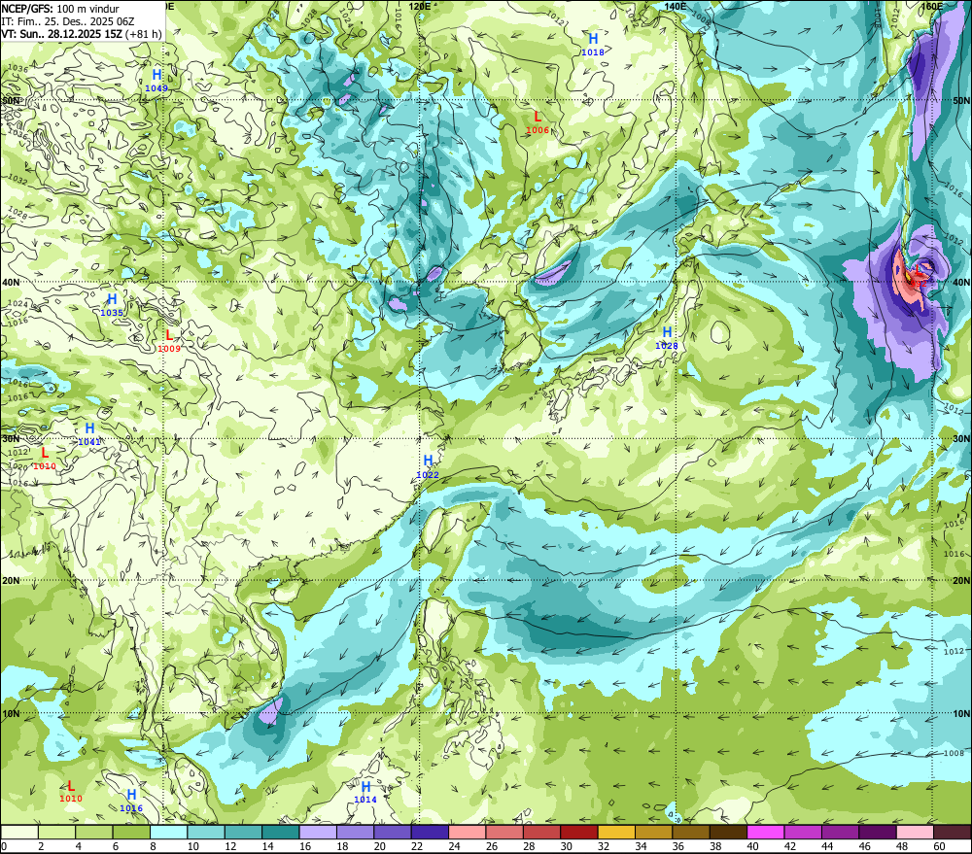The height and width of the screenshot is (854, 972).
Task: Click the H 1049 high pressure label
Action: click(156, 81)
